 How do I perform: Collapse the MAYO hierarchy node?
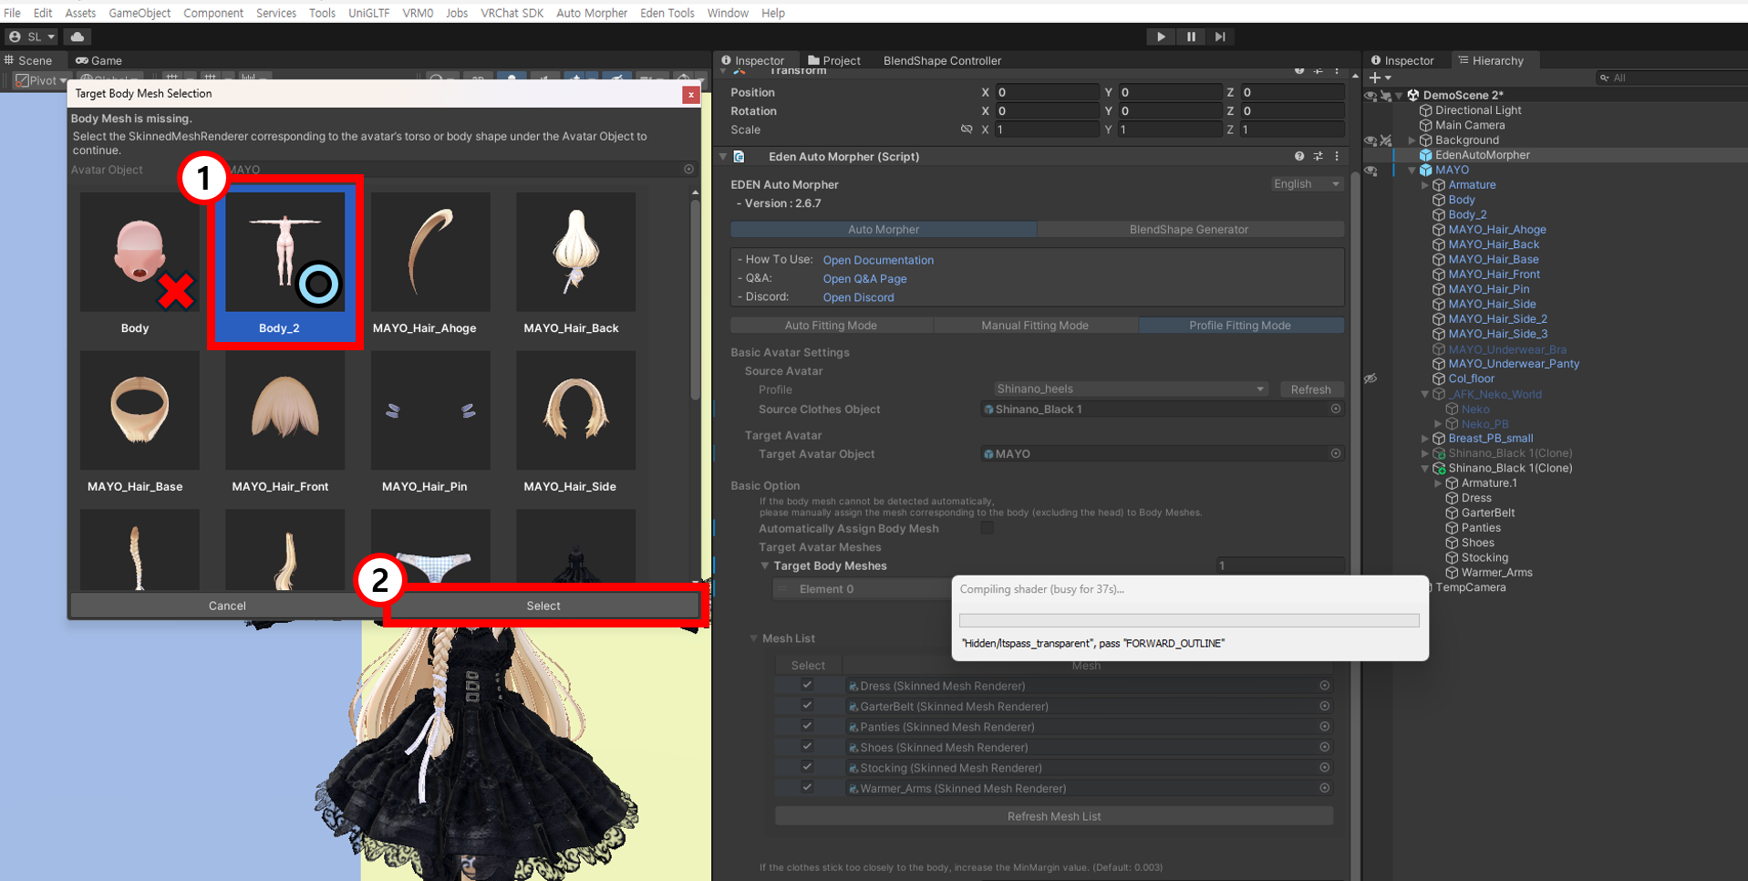(x=1412, y=171)
